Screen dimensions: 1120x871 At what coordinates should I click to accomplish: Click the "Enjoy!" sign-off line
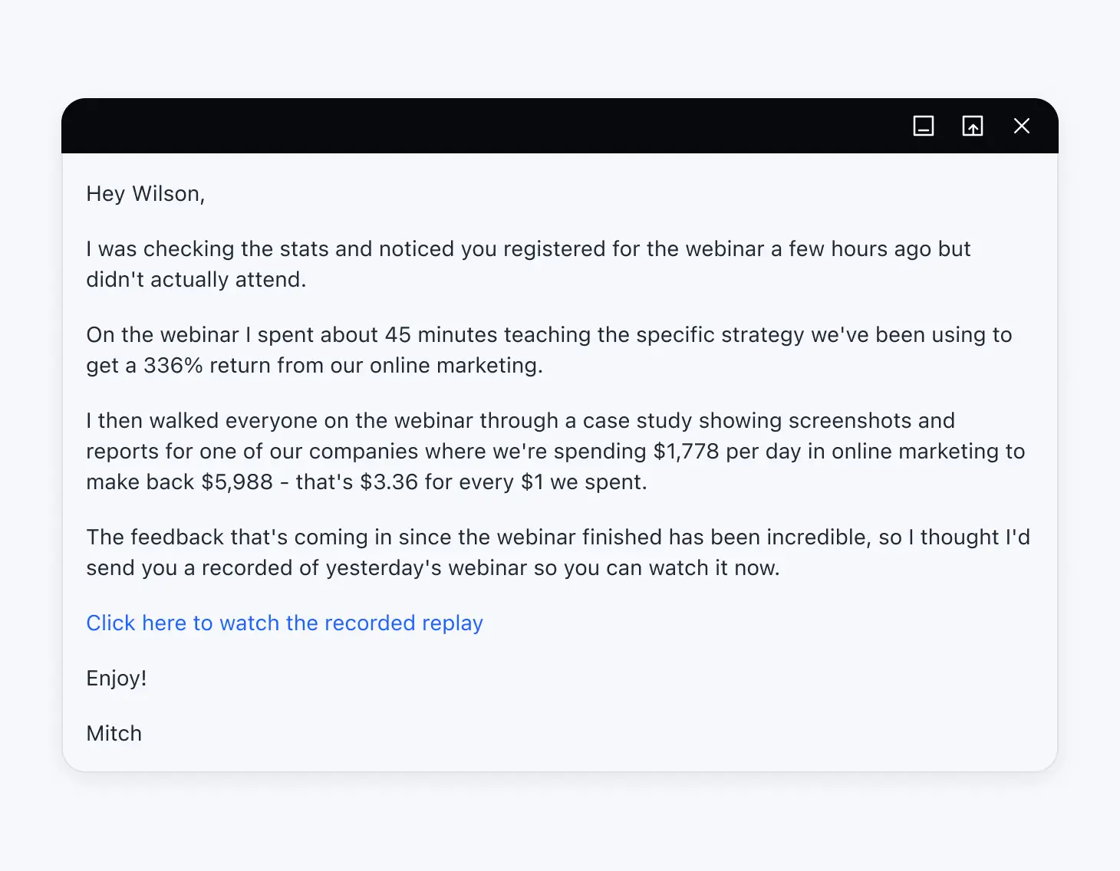[x=117, y=679]
